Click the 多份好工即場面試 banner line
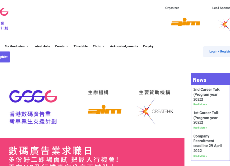The height and width of the screenshot is (166, 230). click(x=63, y=159)
